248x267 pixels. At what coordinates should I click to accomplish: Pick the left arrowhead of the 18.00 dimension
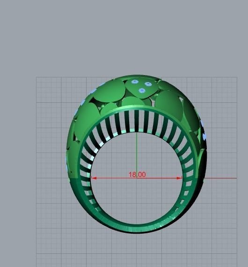click(94, 178)
